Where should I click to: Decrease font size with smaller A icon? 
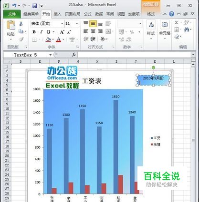(69, 32)
